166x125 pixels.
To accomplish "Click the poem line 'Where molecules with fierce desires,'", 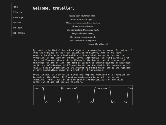I will [x=83, y=23].
